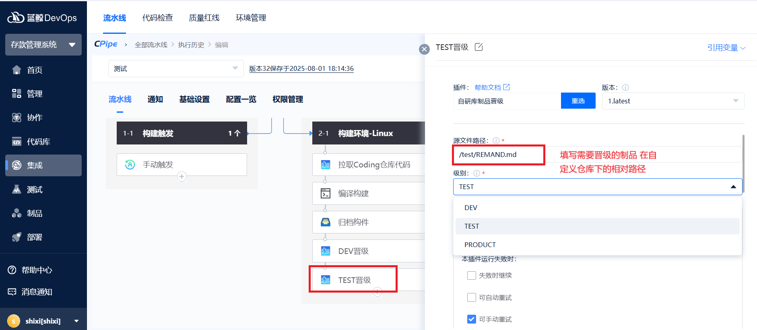Click the edit icon beside TEST晋级 title

click(479, 47)
